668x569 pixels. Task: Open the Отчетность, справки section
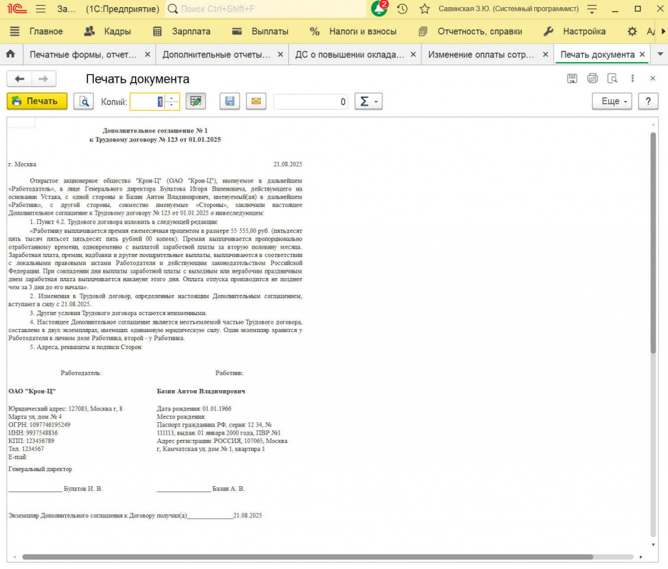pyautogui.click(x=470, y=31)
